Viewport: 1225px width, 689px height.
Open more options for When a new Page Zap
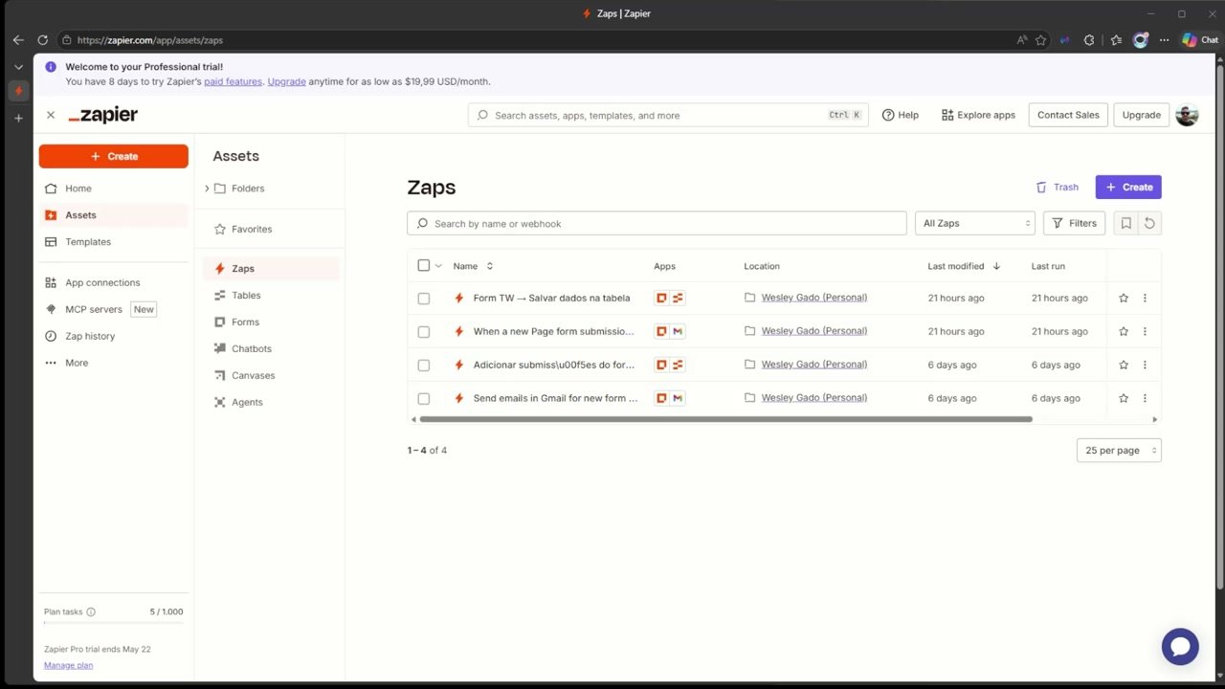click(x=1145, y=332)
